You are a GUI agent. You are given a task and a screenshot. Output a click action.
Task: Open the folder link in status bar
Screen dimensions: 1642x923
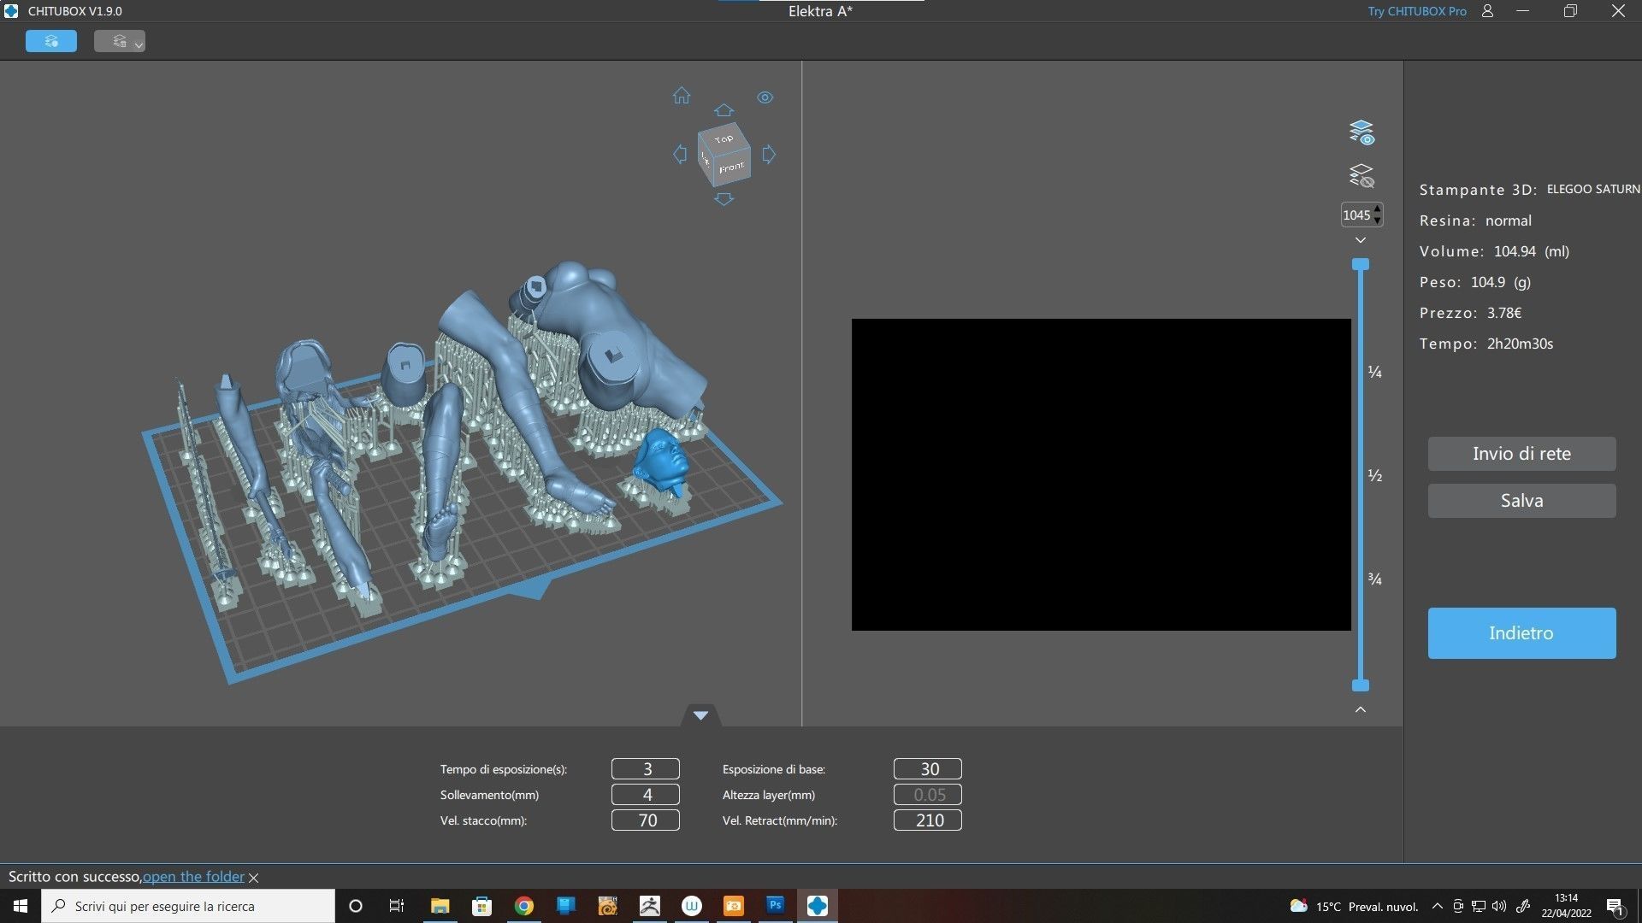coord(193,876)
